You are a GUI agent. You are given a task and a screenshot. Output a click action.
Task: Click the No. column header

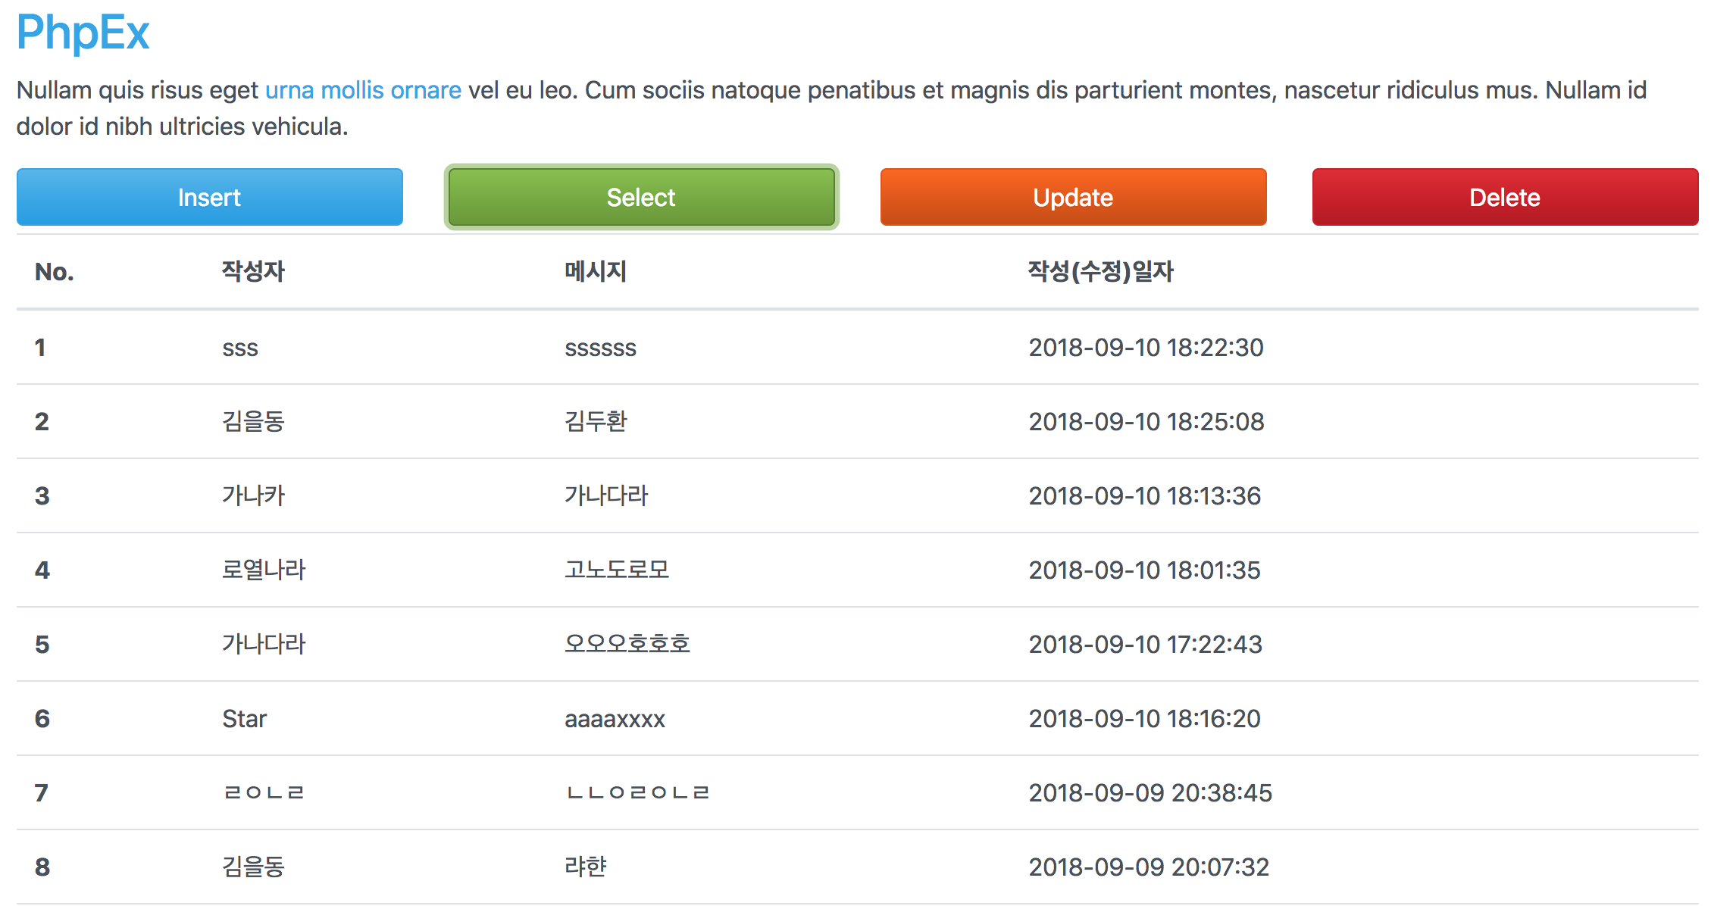pos(55,272)
